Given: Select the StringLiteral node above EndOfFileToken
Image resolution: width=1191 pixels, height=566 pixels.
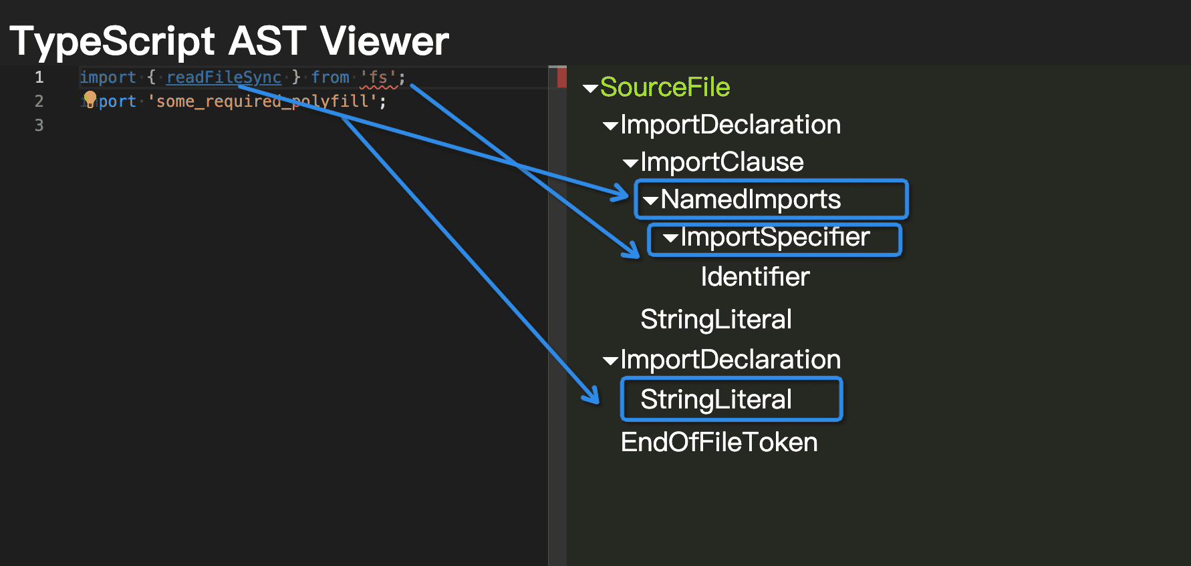Looking at the screenshot, I should (716, 400).
